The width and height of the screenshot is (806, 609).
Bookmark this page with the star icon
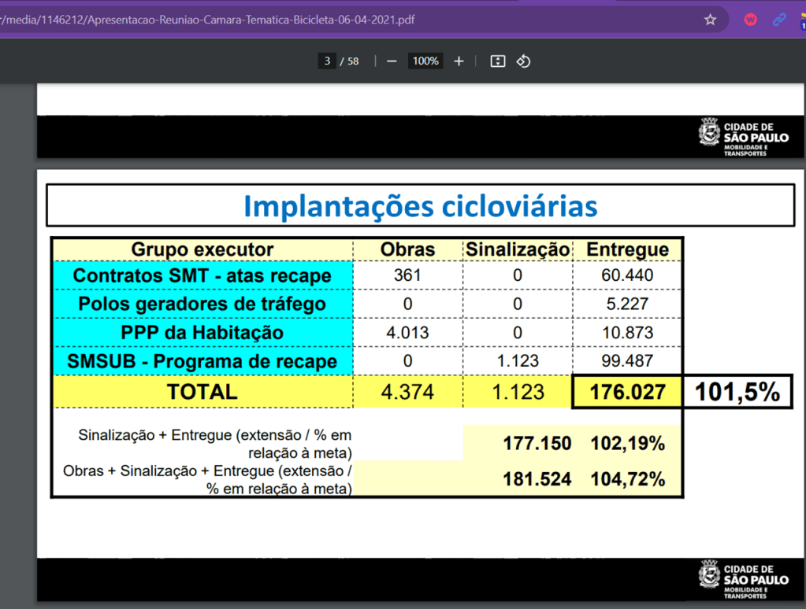(710, 20)
